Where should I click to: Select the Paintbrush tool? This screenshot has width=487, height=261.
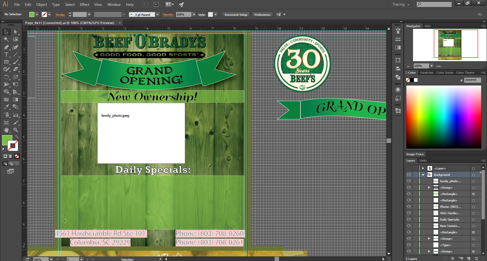coord(16,62)
